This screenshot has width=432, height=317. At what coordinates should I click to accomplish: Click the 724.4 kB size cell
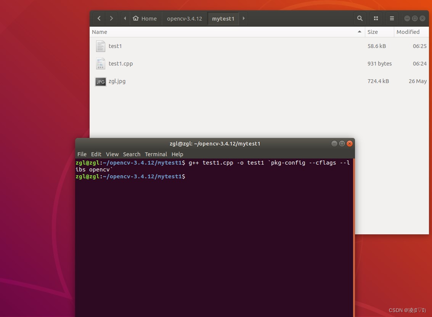tap(378, 81)
